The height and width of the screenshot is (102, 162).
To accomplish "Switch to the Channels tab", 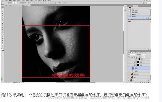I will tap(132, 51).
